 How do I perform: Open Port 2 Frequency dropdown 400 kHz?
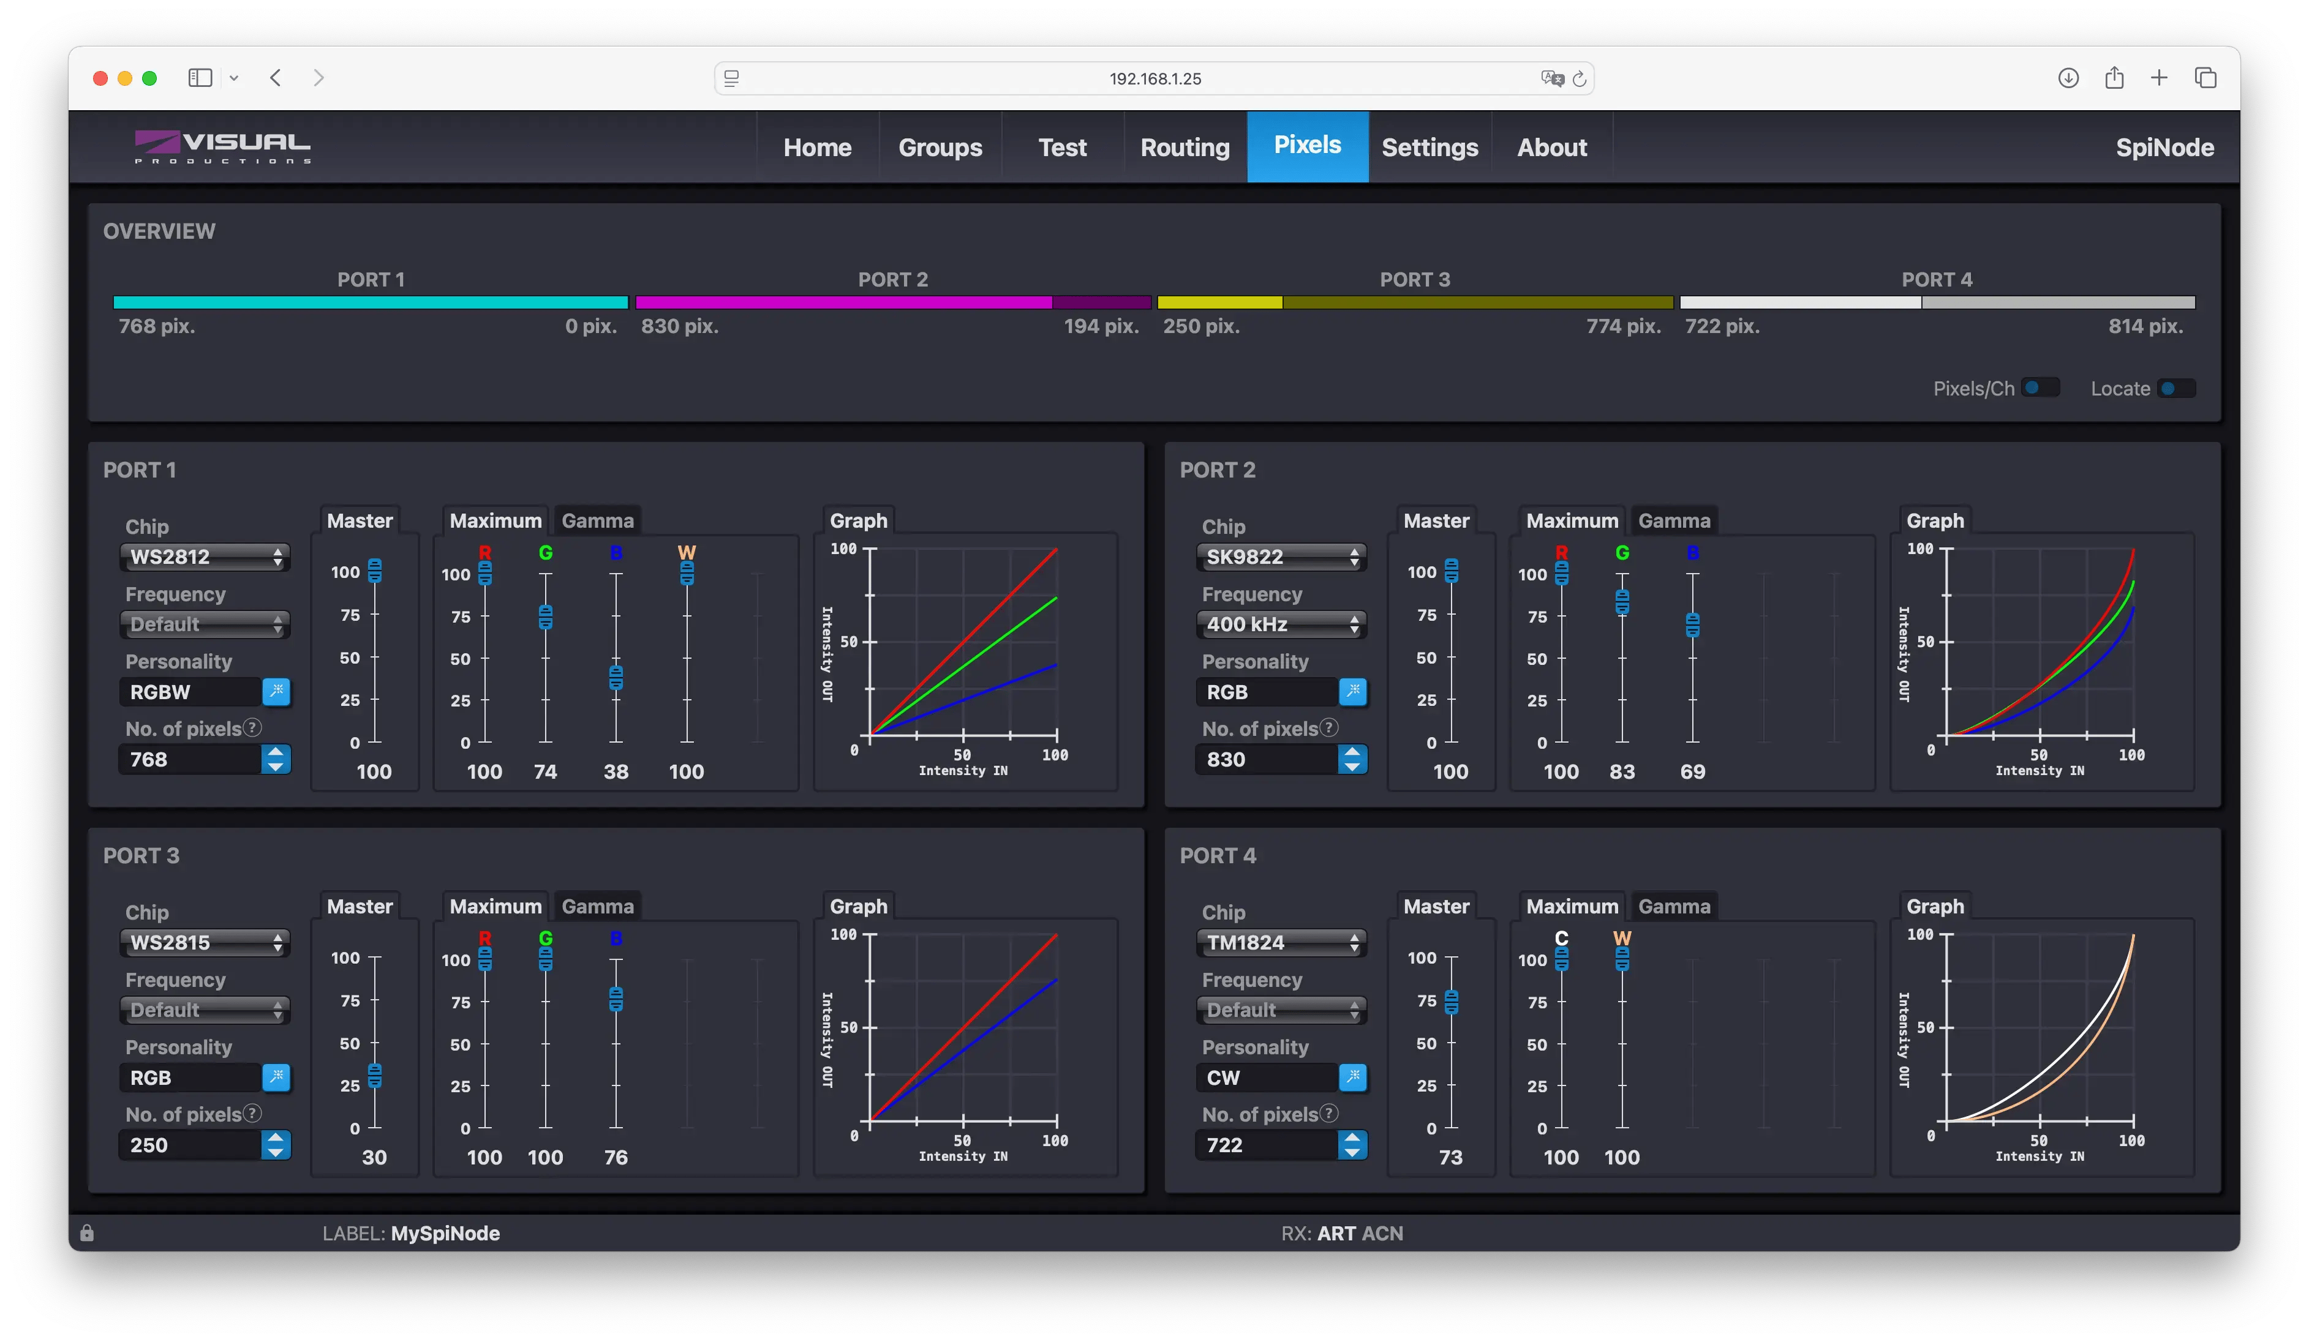1281,624
